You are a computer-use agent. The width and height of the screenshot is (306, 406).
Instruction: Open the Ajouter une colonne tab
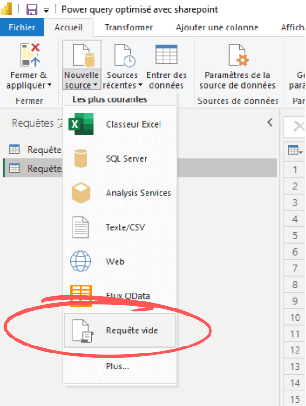(x=217, y=28)
